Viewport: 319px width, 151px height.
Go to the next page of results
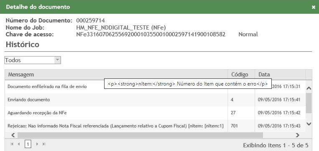(x=37, y=144)
